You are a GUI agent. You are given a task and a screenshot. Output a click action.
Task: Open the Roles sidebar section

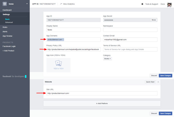click(x=5, y=27)
